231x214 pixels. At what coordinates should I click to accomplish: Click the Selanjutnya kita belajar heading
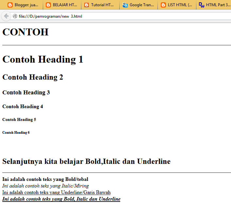[86, 161]
